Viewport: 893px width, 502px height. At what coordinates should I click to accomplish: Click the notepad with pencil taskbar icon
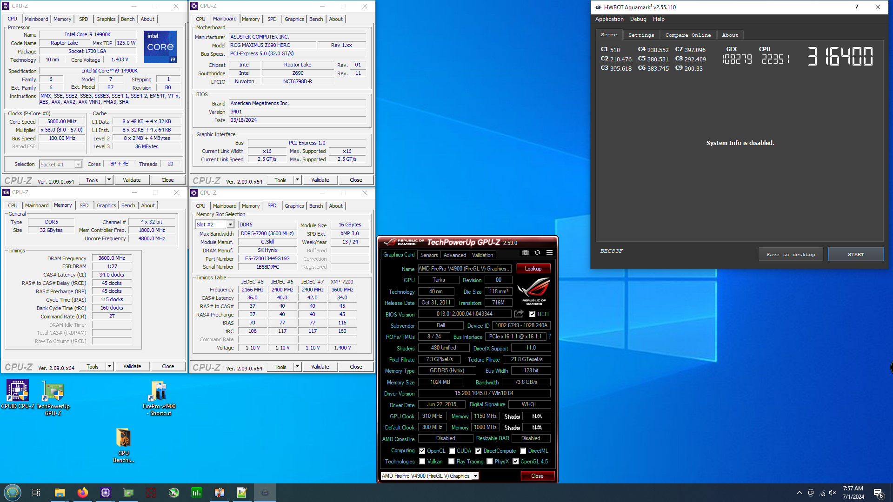[x=242, y=493]
